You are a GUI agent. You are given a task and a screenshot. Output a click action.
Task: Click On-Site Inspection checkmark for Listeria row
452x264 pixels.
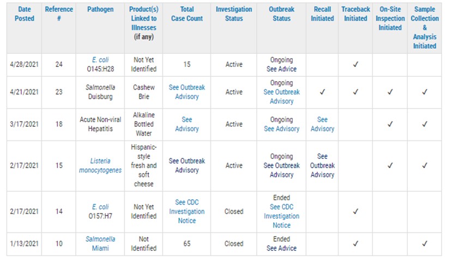tap(390, 165)
